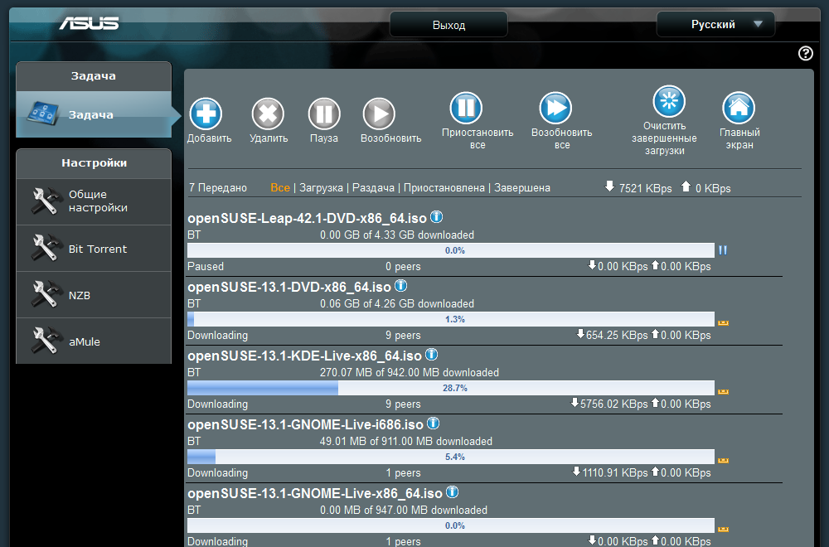Click pause status icon beside Leap-42.1 progress bar
The width and height of the screenshot is (829, 547).
coord(723,250)
